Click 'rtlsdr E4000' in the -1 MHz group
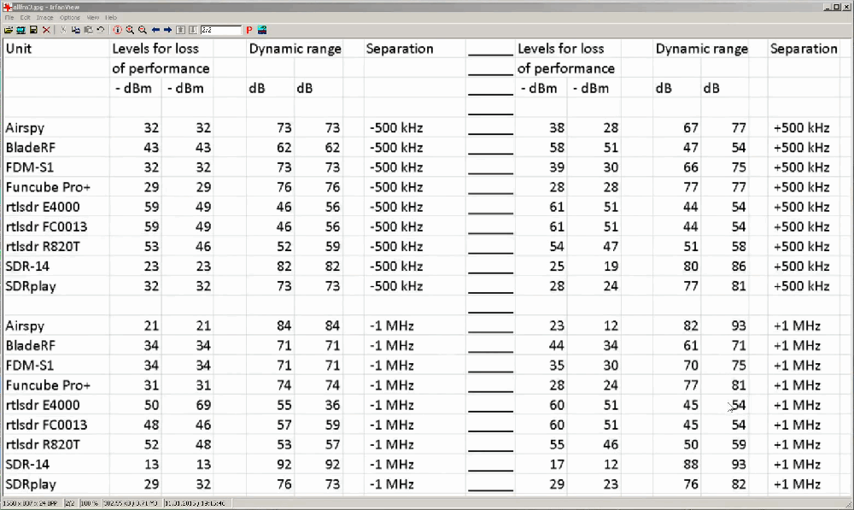The width and height of the screenshot is (854, 510). 43,406
